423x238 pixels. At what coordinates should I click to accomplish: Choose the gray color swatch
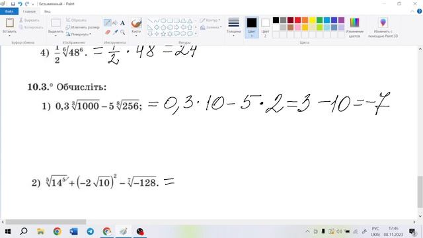283,20
